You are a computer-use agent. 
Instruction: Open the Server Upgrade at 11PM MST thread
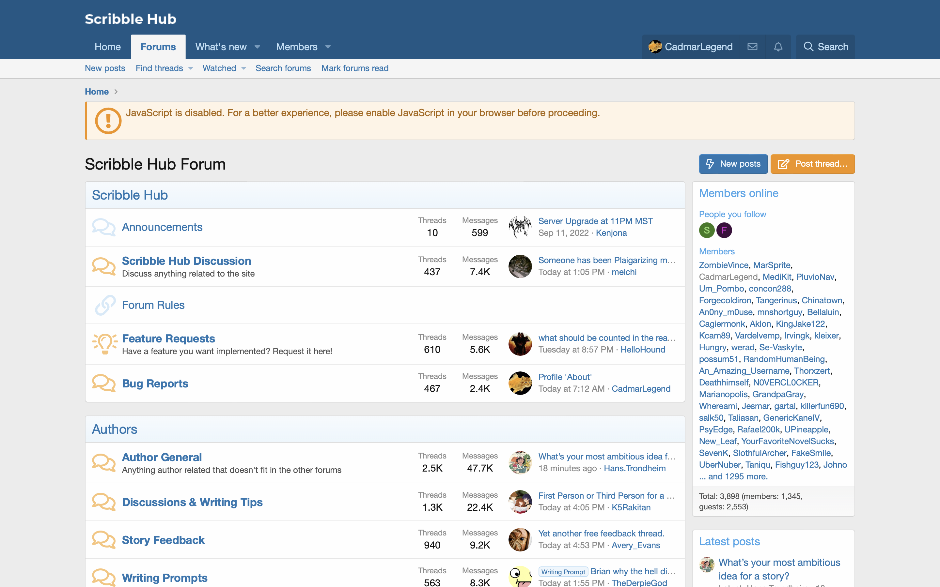(595, 221)
